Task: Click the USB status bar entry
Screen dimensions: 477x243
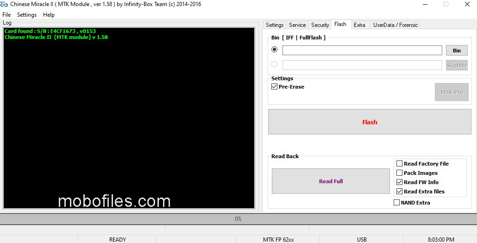Action: pos(362,239)
